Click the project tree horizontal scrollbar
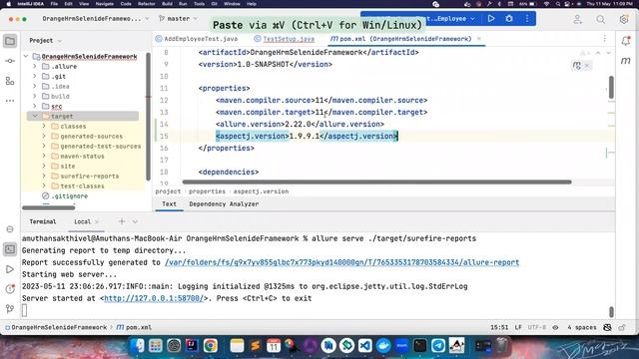Screen dimensions: 639x359 tap(49, 207)
